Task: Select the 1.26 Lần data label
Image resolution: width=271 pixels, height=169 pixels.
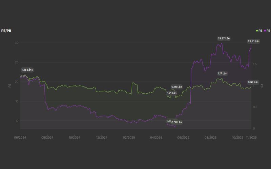Action: [26, 70]
